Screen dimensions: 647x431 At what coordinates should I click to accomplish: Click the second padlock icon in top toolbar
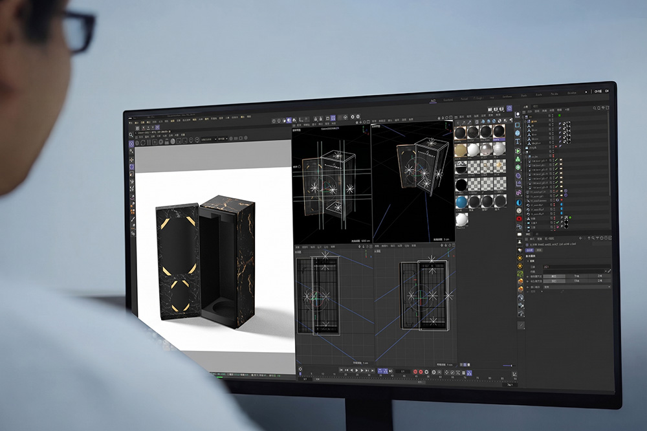click(x=321, y=119)
